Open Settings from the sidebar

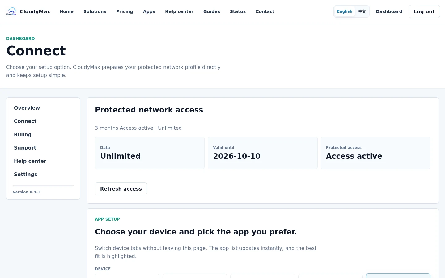pyautogui.click(x=43, y=174)
